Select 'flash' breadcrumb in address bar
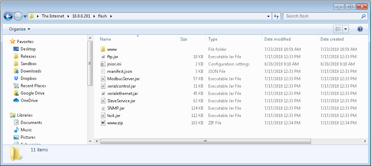 pos(102,16)
